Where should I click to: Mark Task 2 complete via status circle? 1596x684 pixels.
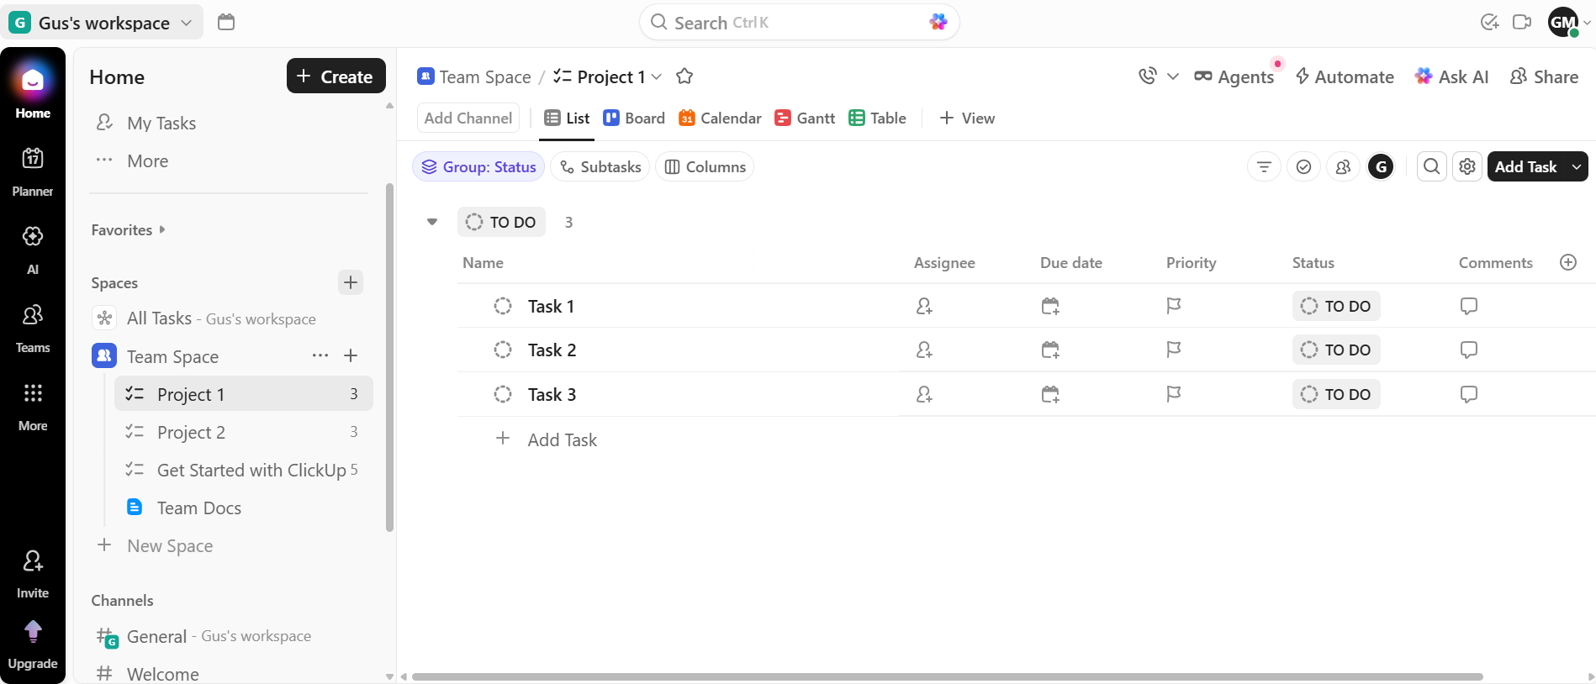[503, 350]
